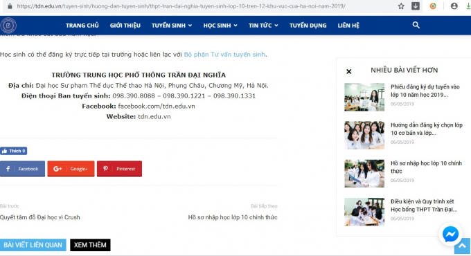Click thumbnail of sidebar 'Hồ sơ nhập học' article
Image resolution: width=471 pixels, height=256 pixels.
tap(364, 174)
